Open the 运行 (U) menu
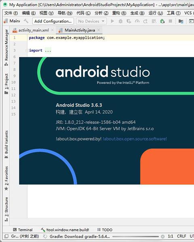The width and height of the screenshot is (194, 242). tap(156, 13)
